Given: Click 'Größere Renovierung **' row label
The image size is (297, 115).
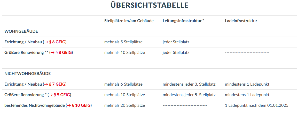Looking at the screenshot, I should point(27,53).
